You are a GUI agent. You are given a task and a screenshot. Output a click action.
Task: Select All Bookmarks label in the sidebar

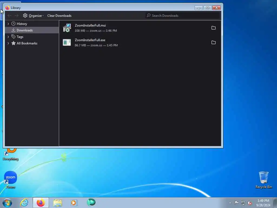click(x=27, y=43)
